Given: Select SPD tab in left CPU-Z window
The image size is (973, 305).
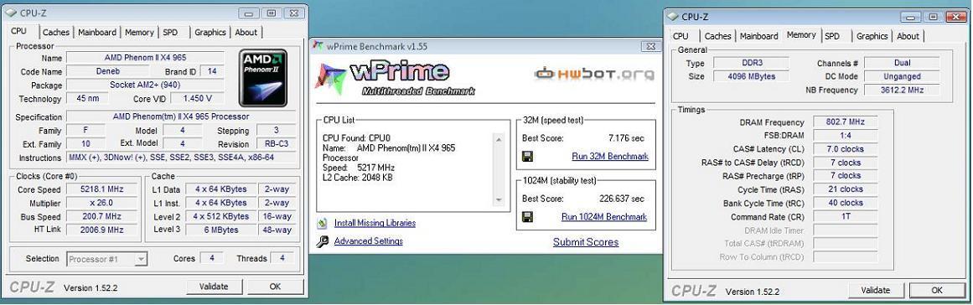Looking at the screenshot, I should click(x=170, y=32).
